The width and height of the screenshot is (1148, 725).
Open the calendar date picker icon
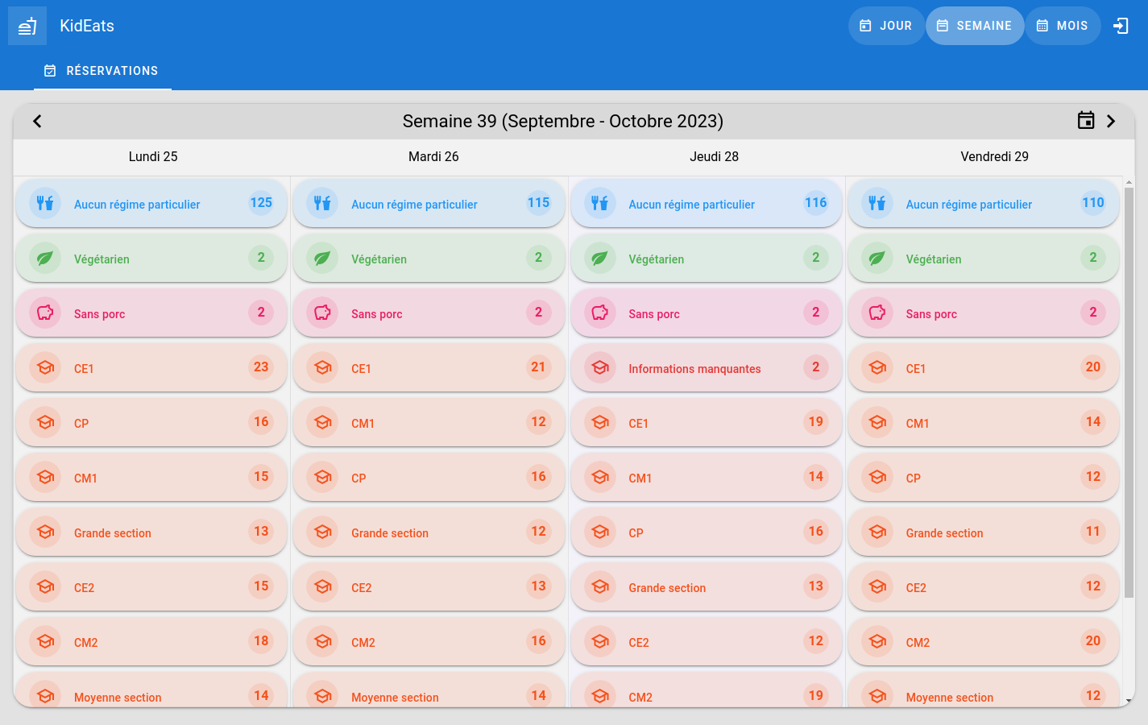click(x=1086, y=121)
